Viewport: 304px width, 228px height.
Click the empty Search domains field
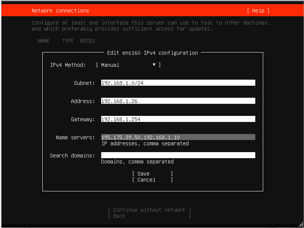pyautogui.click(x=178, y=156)
